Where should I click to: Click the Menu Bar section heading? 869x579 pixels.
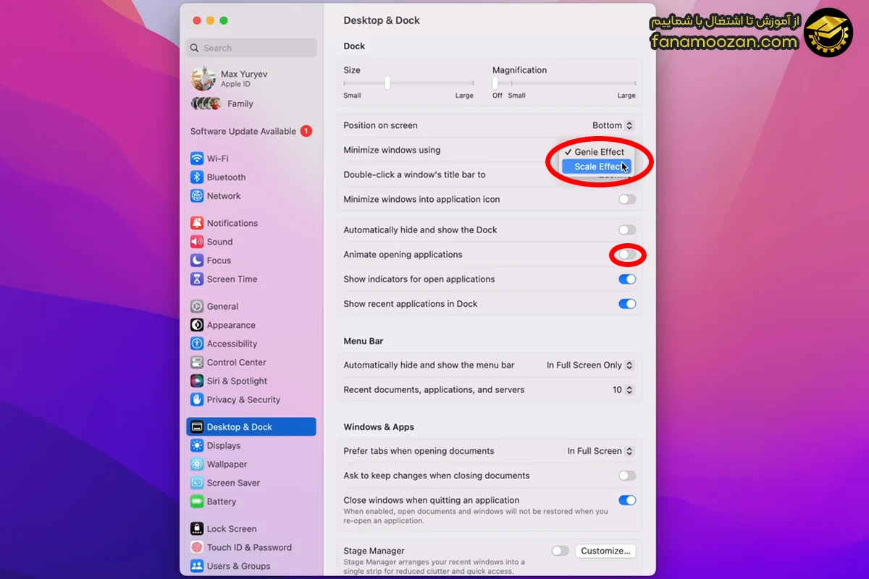click(x=364, y=341)
